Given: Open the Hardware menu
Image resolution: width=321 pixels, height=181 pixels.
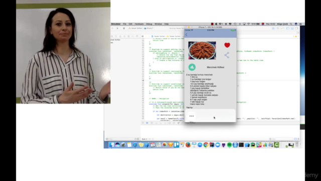Looking at the screenshot, I should (139, 24).
